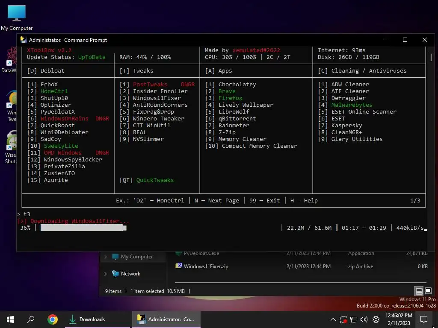The height and width of the screenshot is (328, 438).
Task: Click the OHD Windows entry text
Action: (x=62, y=152)
